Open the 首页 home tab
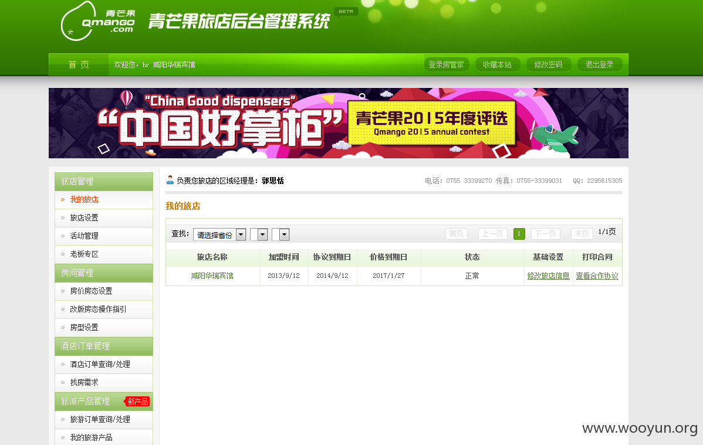 (x=79, y=64)
